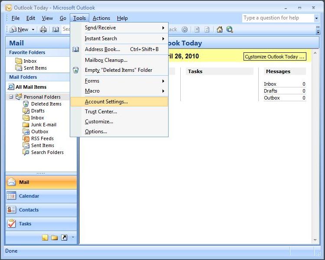Open the Notes icon in navigation pane

click(x=45, y=237)
